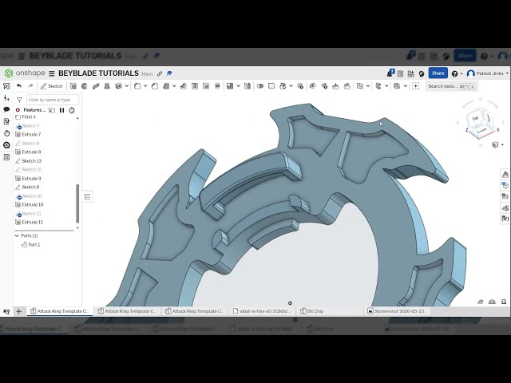The height and width of the screenshot is (383, 511).
Task: Pause feature regeneration with the pause button
Action: click(x=61, y=110)
